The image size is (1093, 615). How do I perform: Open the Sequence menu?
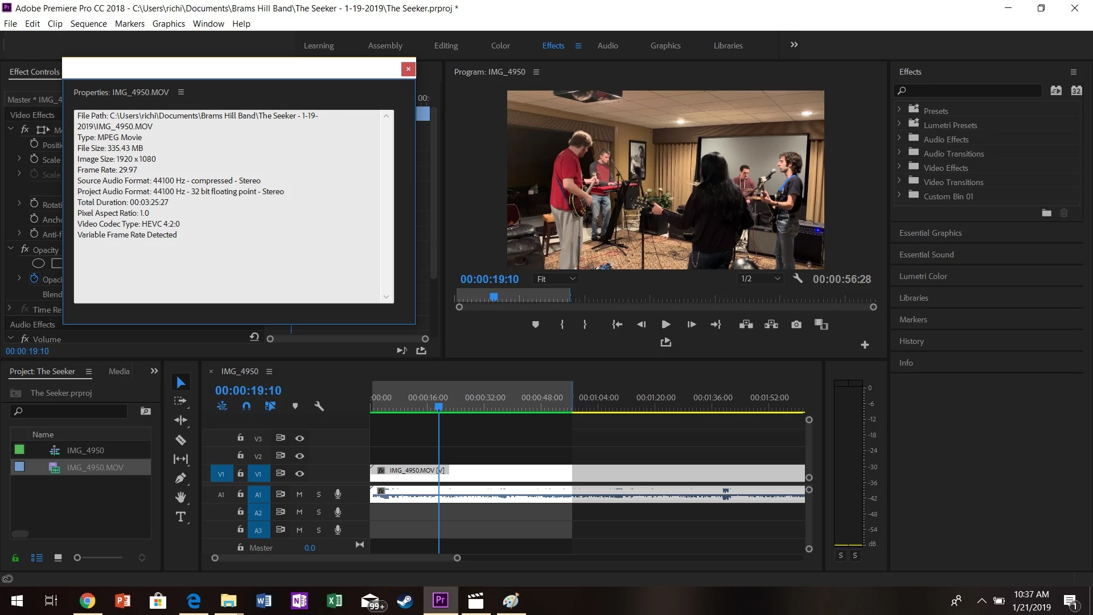[x=88, y=24]
